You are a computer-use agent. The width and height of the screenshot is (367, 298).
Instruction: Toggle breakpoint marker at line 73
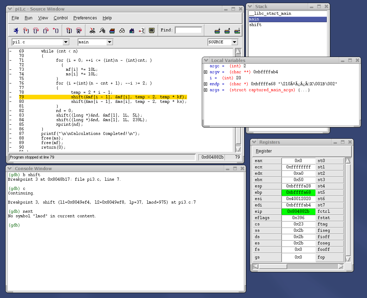tap(11, 69)
